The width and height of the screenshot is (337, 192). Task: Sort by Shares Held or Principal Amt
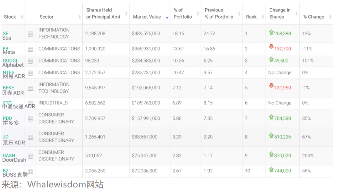click(x=103, y=13)
